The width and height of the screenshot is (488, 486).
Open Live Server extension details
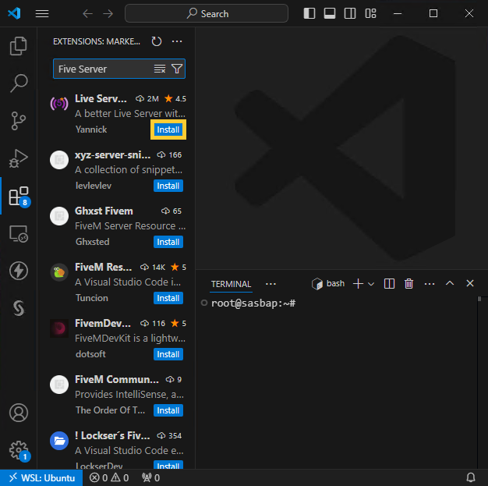(x=117, y=114)
